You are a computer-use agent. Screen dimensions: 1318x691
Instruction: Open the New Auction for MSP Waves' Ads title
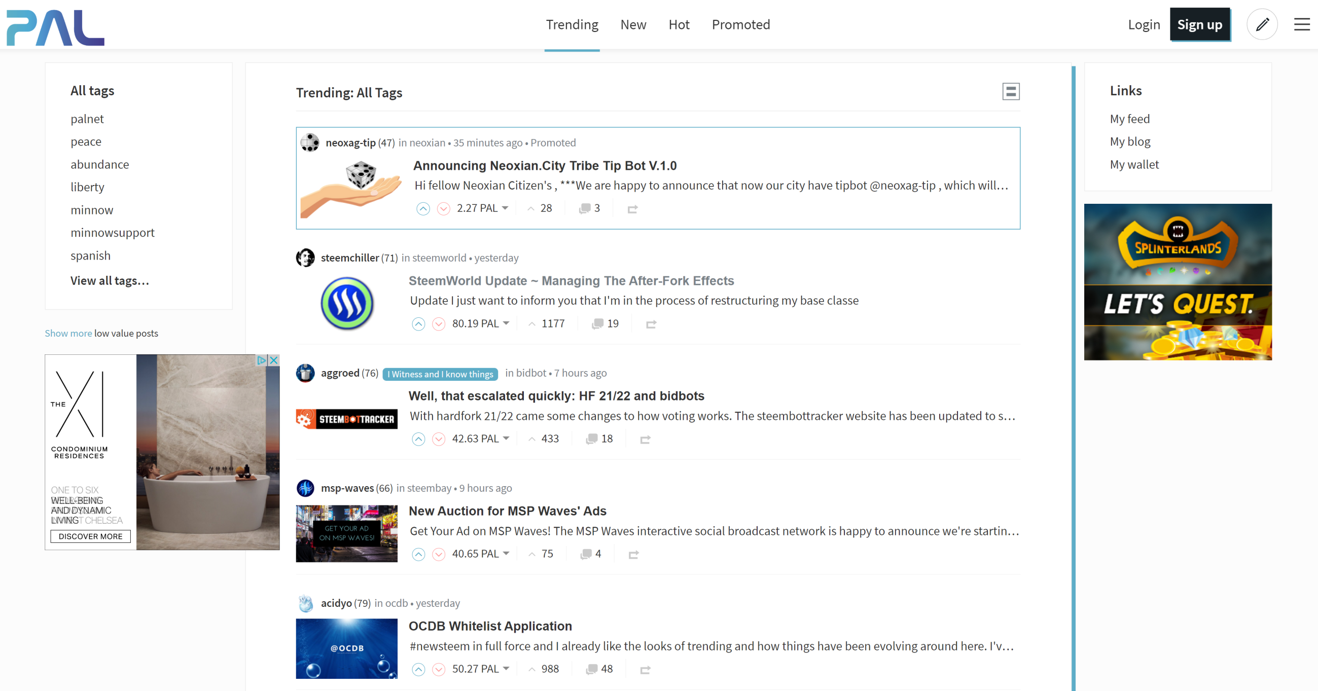click(x=508, y=511)
